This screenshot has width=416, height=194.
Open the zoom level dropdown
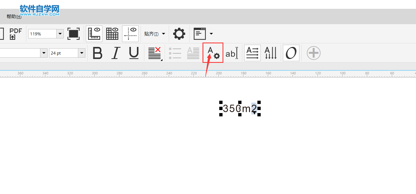click(x=60, y=33)
